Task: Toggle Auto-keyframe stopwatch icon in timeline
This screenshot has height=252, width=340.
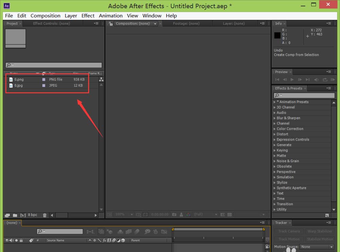Action: coord(155,232)
